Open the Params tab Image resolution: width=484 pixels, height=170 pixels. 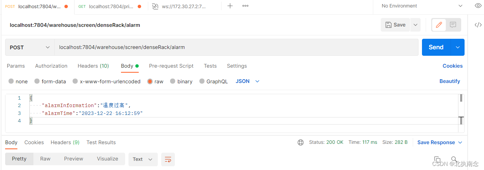point(16,66)
